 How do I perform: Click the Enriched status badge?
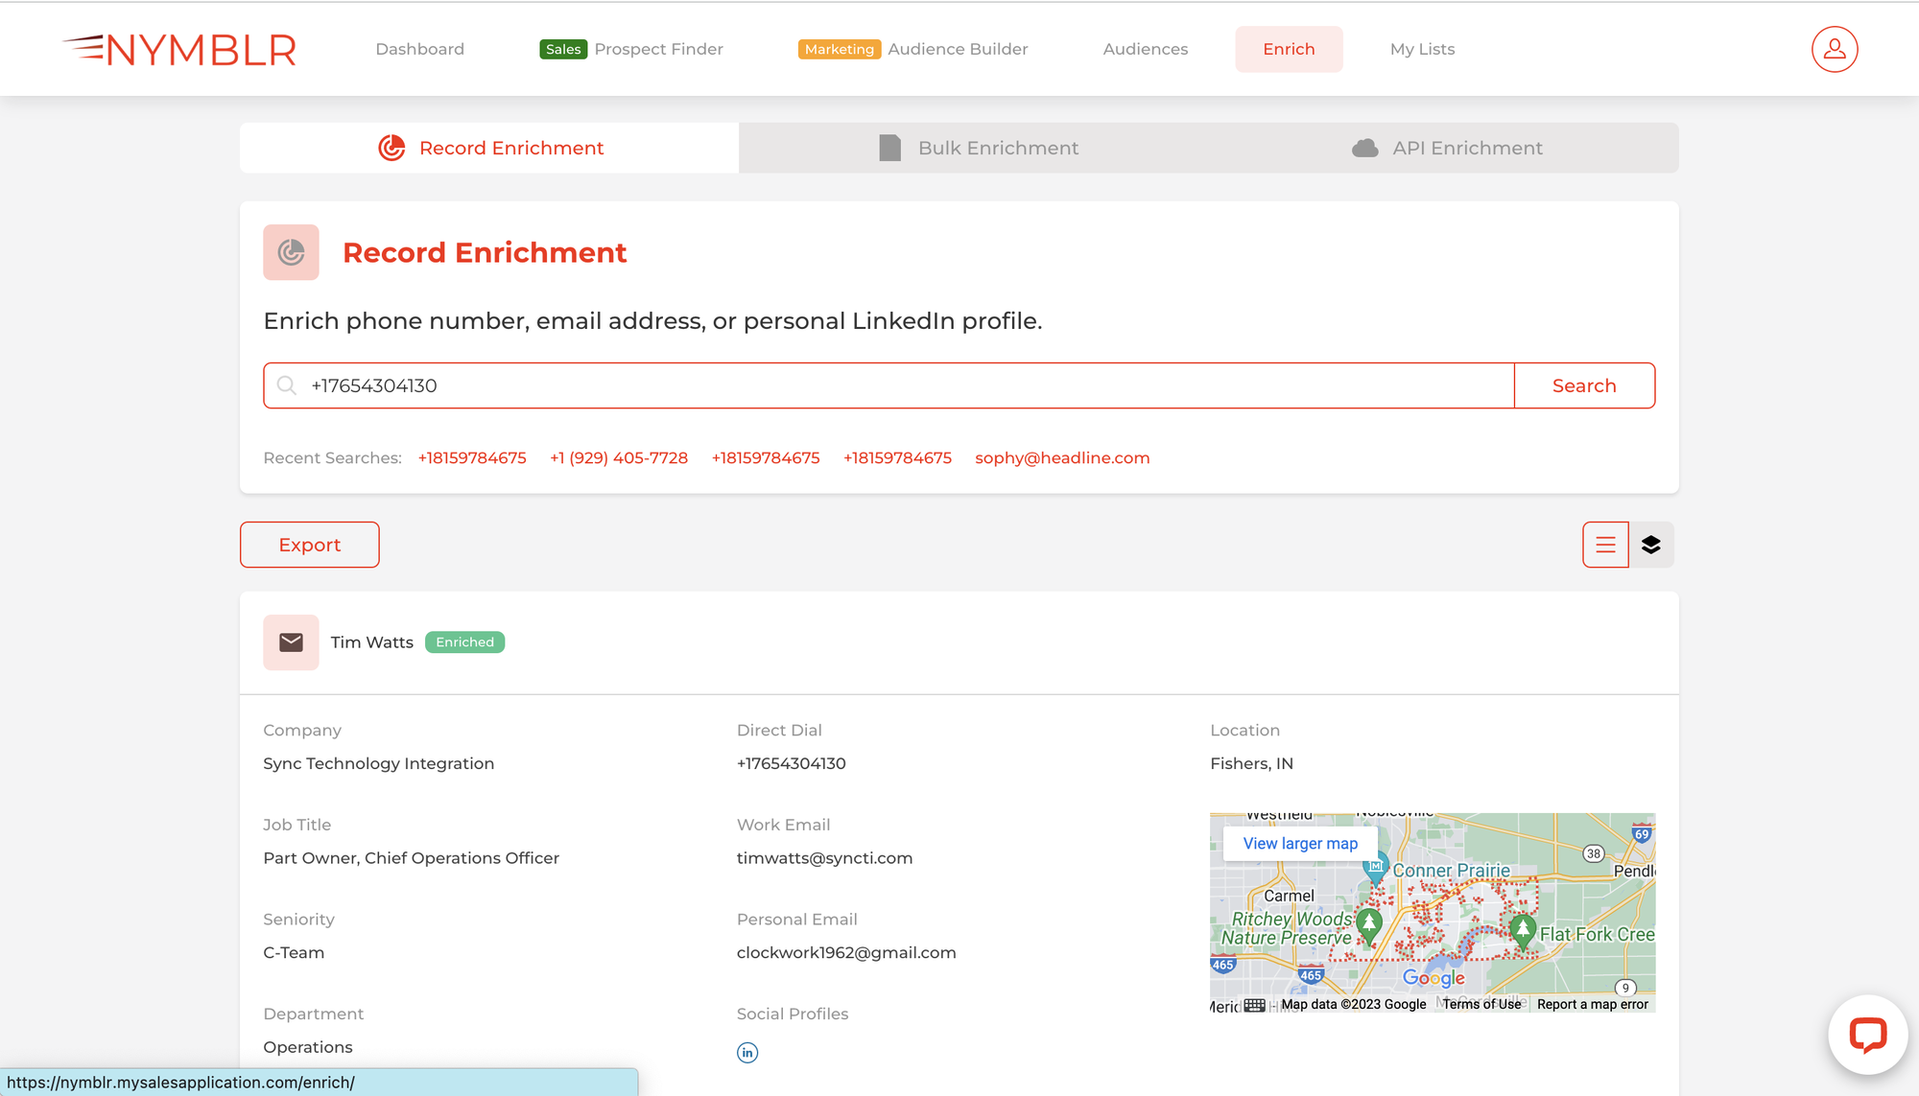point(464,642)
